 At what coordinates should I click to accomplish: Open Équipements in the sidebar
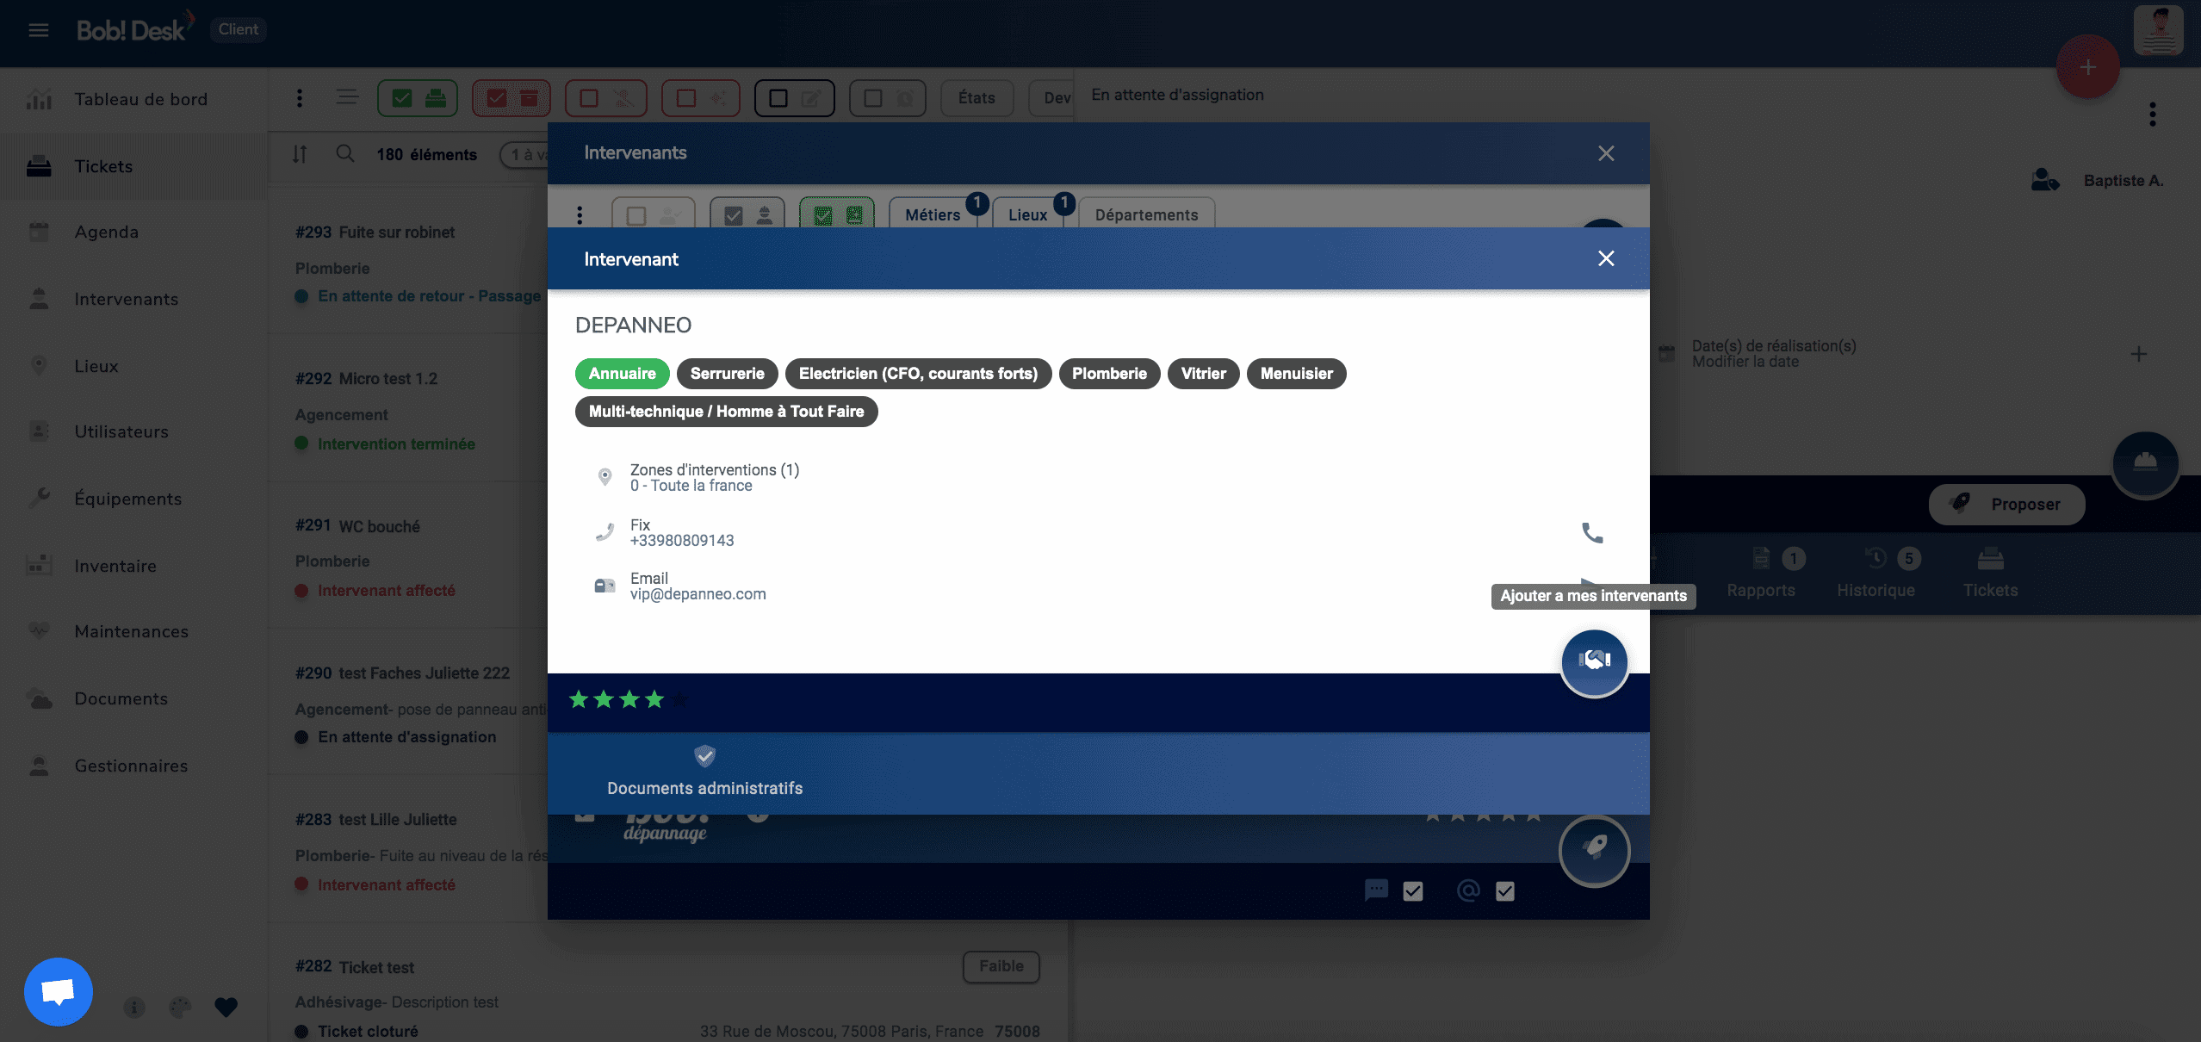[133, 499]
